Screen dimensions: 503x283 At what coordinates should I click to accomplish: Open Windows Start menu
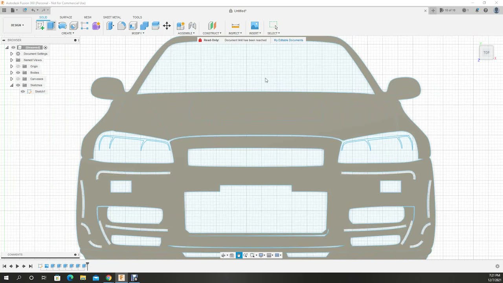(x=6, y=278)
